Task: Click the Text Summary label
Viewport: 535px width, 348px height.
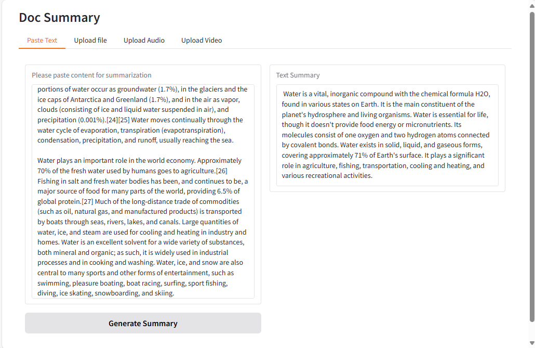Action: click(x=298, y=75)
